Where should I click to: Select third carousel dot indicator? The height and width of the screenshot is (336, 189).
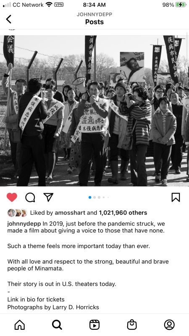tap(99, 197)
